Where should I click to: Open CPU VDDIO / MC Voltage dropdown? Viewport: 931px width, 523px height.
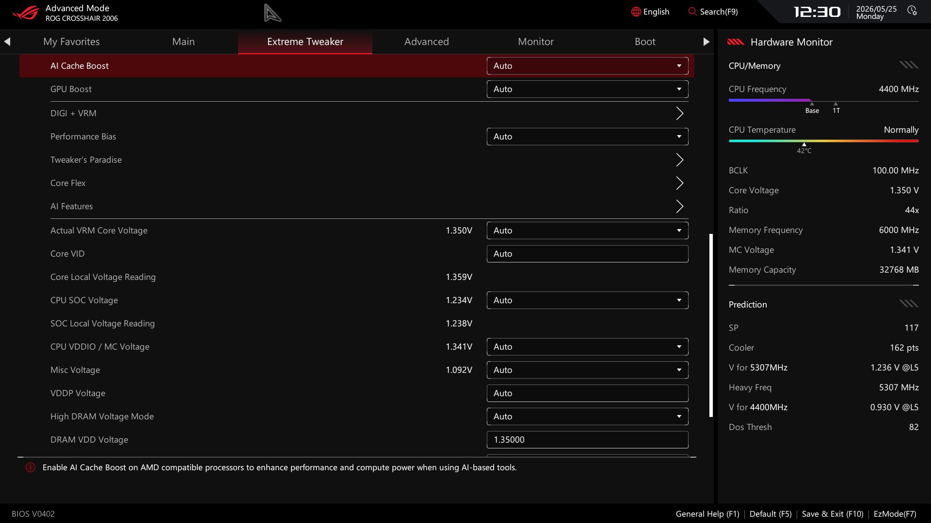point(587,347)
